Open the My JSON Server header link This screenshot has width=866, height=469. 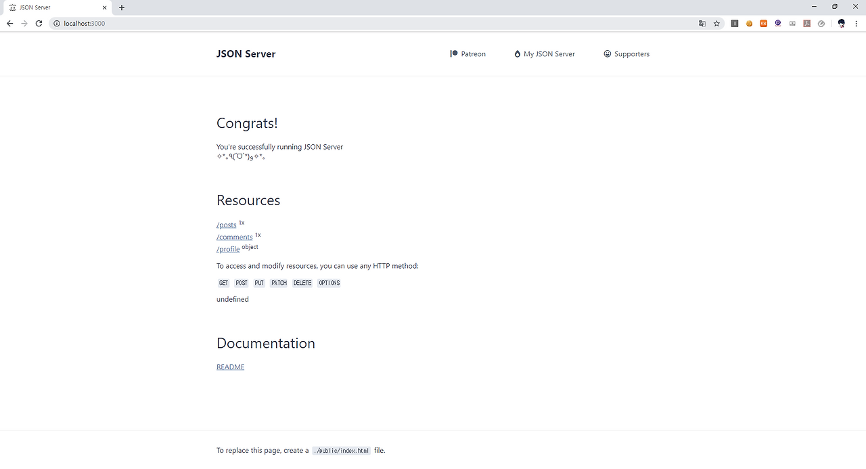[545, 53]
